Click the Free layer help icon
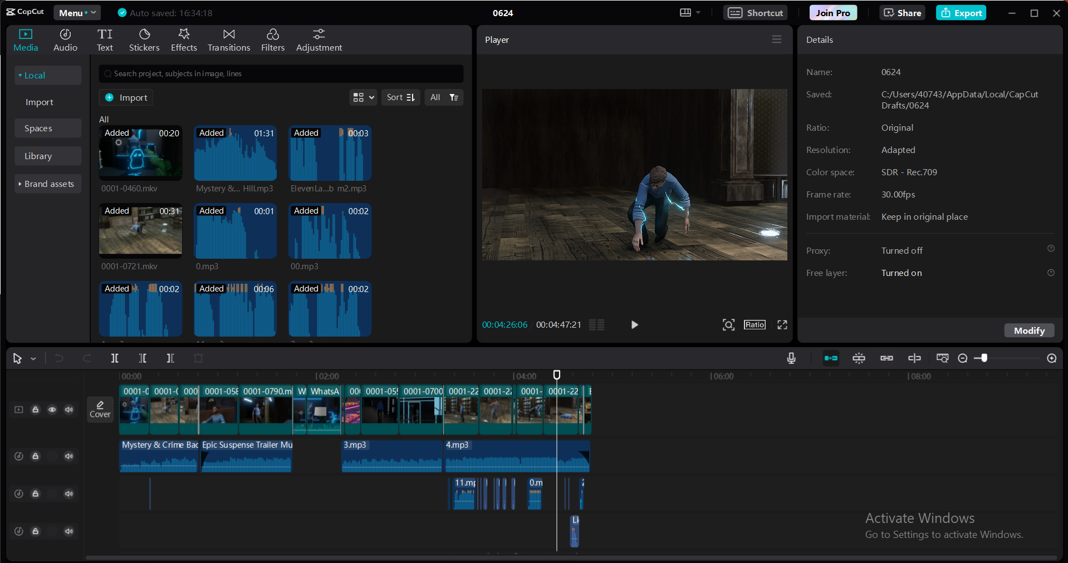Screen dimensions: 1068x563 click(1051, 273)
